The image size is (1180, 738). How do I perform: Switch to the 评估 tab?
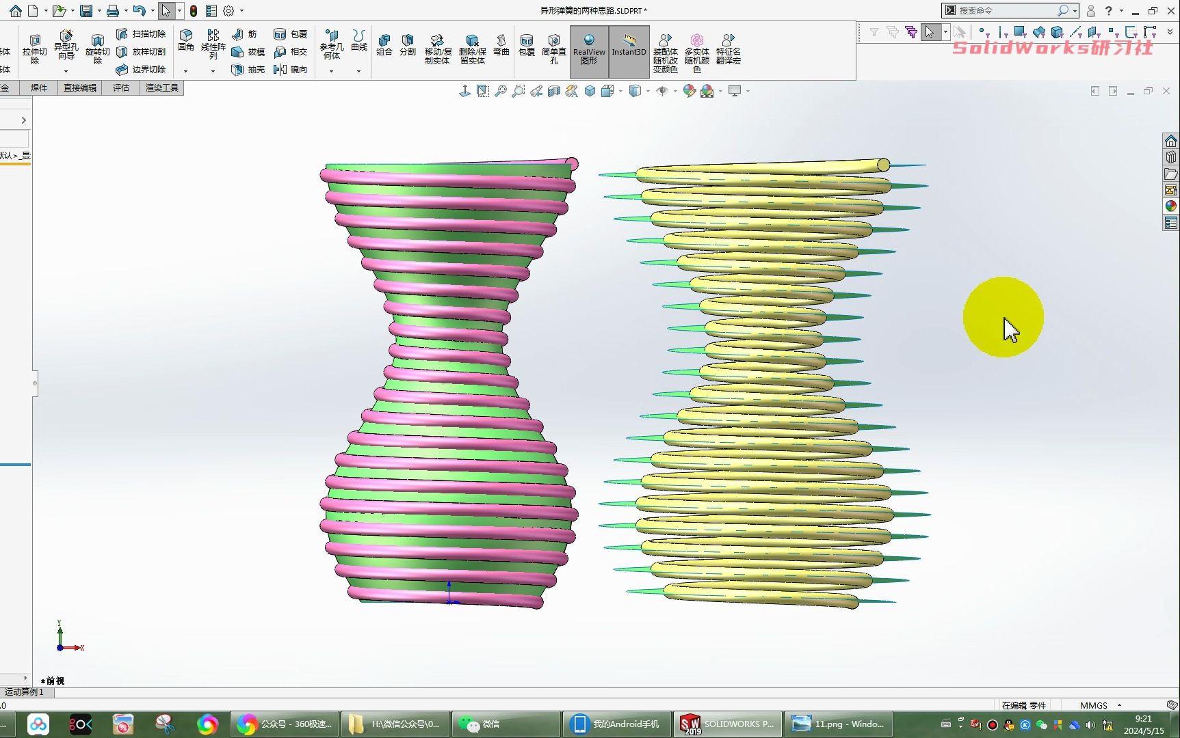[x=121, y=87]
